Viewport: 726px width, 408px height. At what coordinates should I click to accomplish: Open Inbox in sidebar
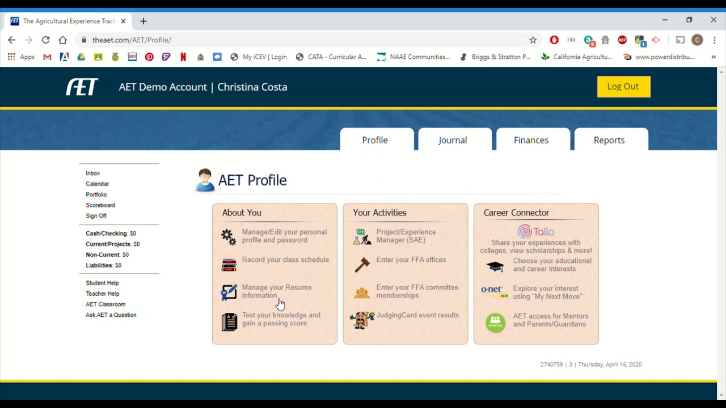tap(92, 173)
